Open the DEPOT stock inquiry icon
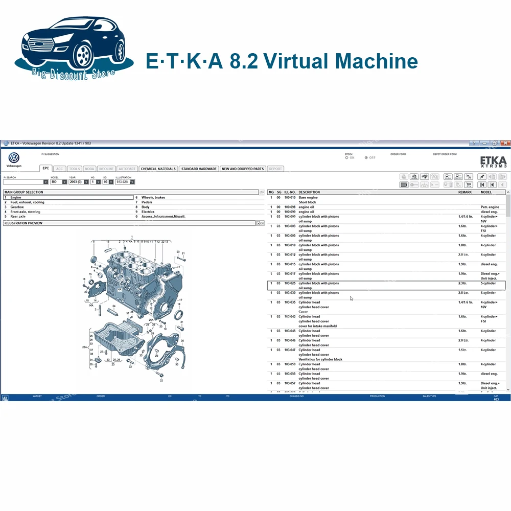Viewport: 511px width, 511px height. [x=458, y=177]
